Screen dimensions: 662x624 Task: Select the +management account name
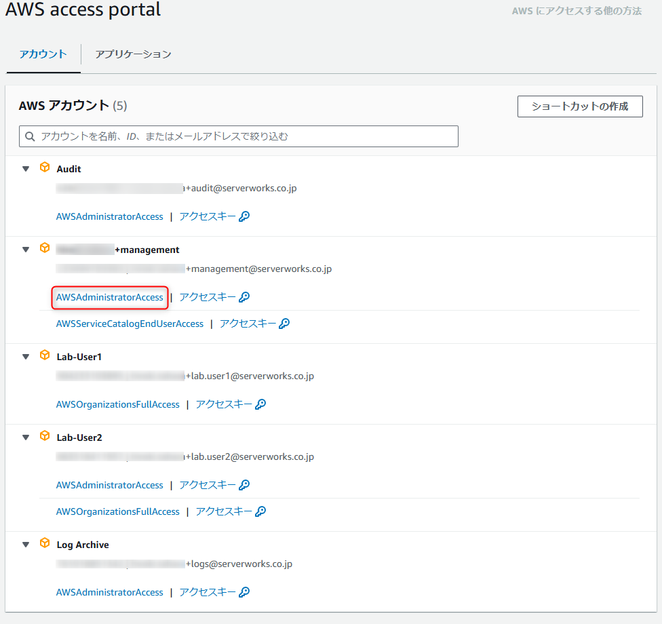tap(118, 250)
